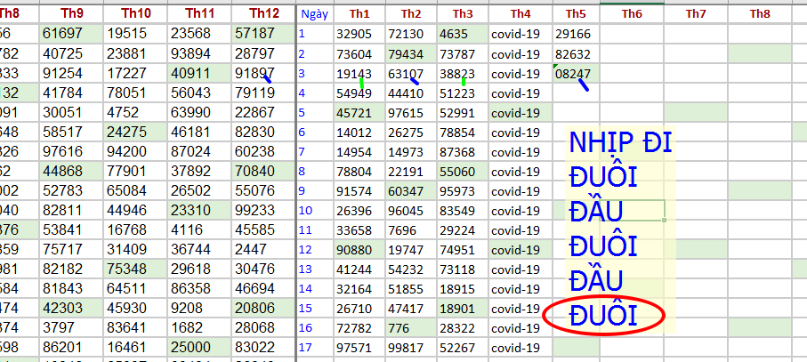Click the cell containing 57187

263,34
